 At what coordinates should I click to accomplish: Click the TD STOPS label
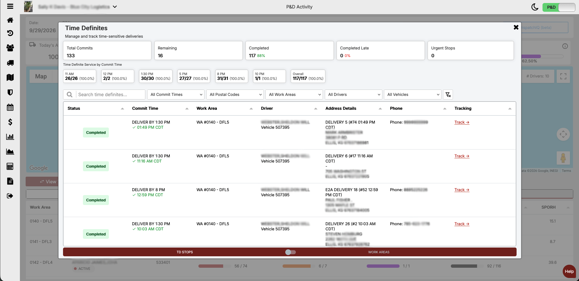pyautogui.click(x=185, y=252)
